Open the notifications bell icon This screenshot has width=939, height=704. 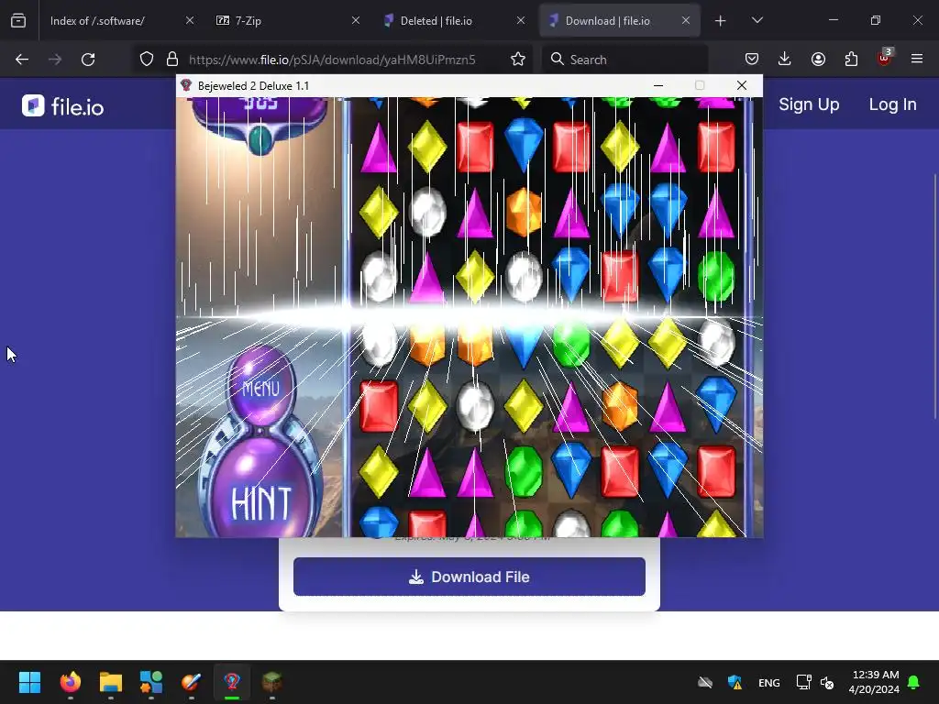point(914,682)
